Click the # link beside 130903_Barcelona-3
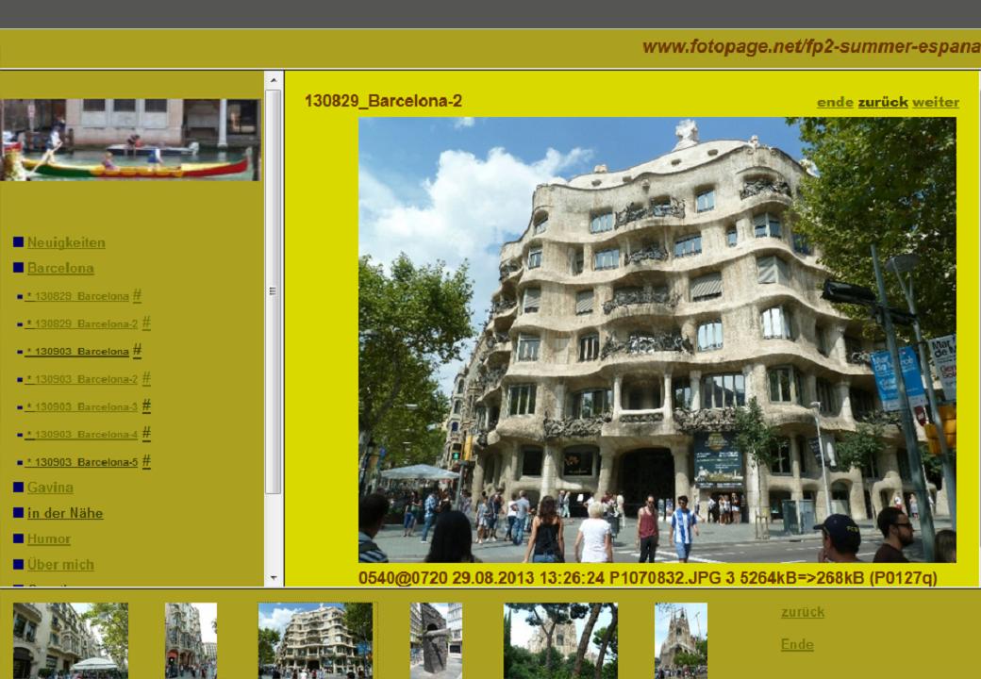Viewport: 981px width, 679px height. point(146,406)
